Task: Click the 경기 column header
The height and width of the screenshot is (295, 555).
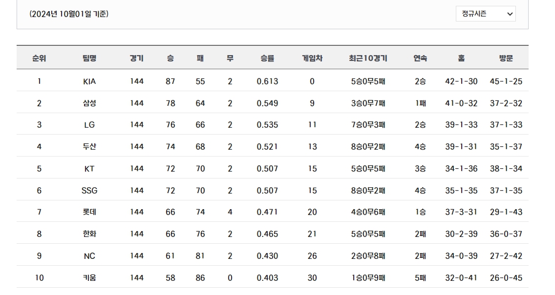Action: click(137, 59)
